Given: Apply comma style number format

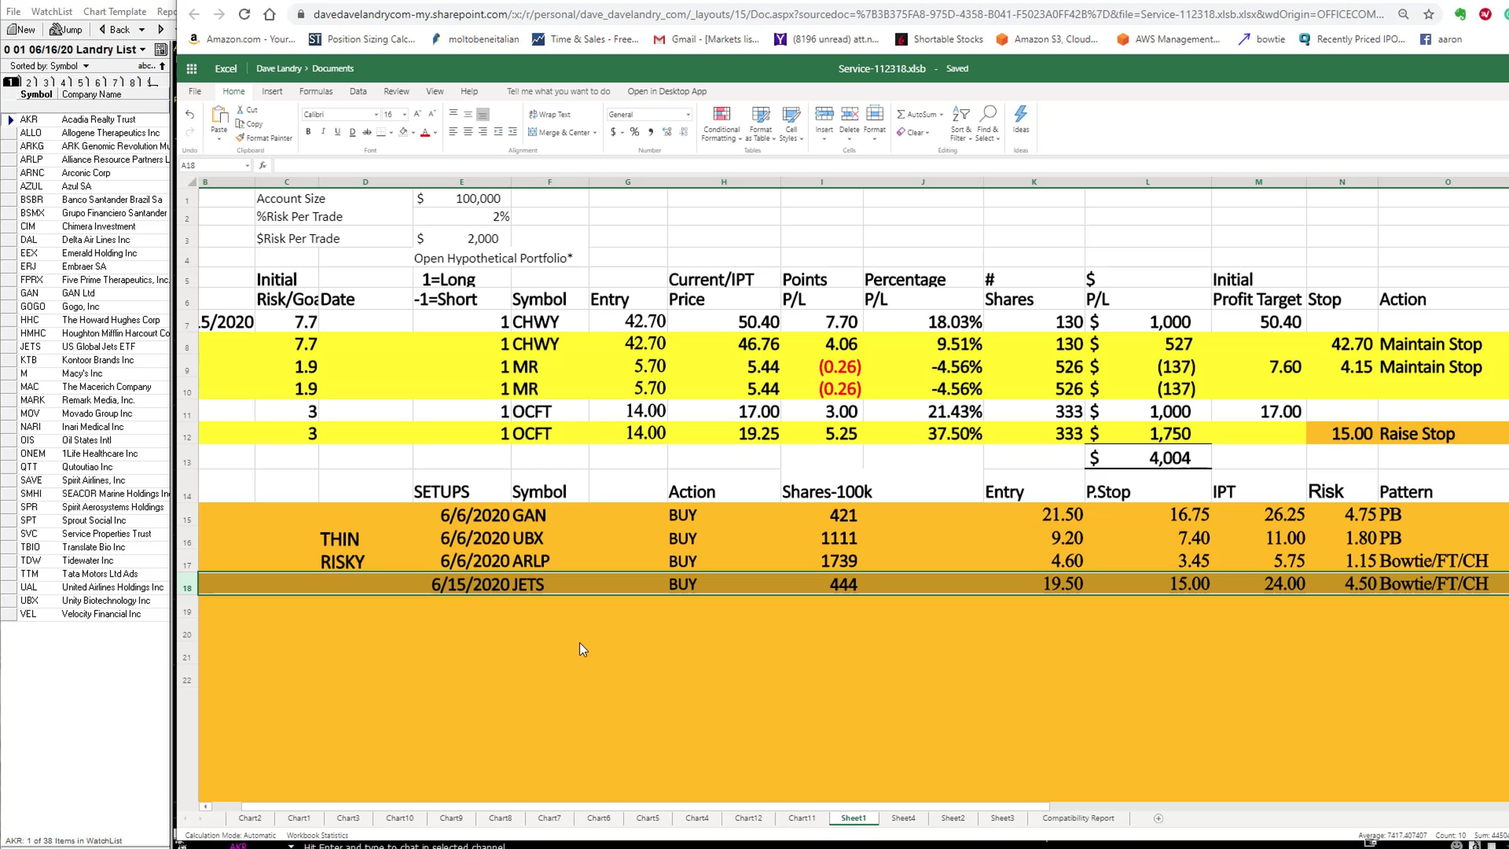Looking at the screenshot, I should tap(651, 132).
